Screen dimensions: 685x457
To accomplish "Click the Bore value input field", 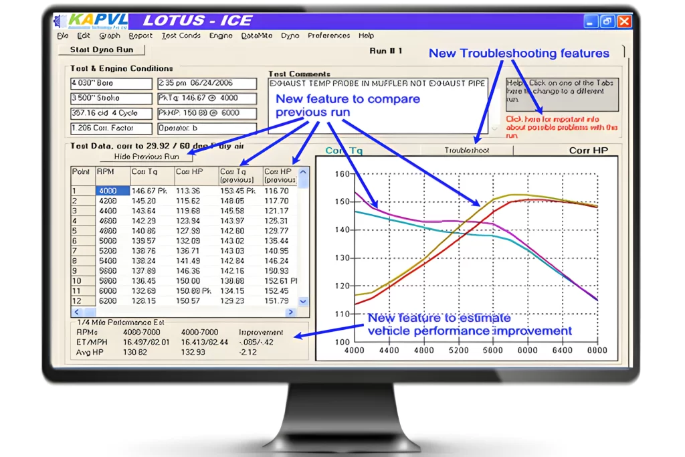I will 111,84.
